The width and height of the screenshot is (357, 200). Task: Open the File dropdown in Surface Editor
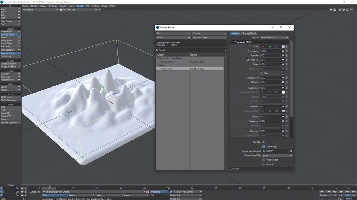point(173,33)
